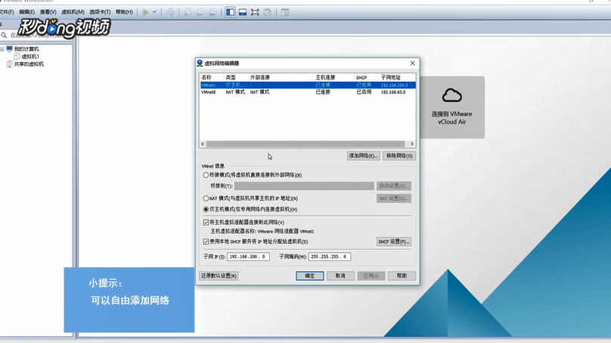The image size is (611, 343).
Task: Click the 主机连接 column header
Action: 334,77
